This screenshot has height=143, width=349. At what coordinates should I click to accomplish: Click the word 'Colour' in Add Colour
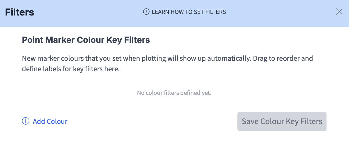pos(57,121)
